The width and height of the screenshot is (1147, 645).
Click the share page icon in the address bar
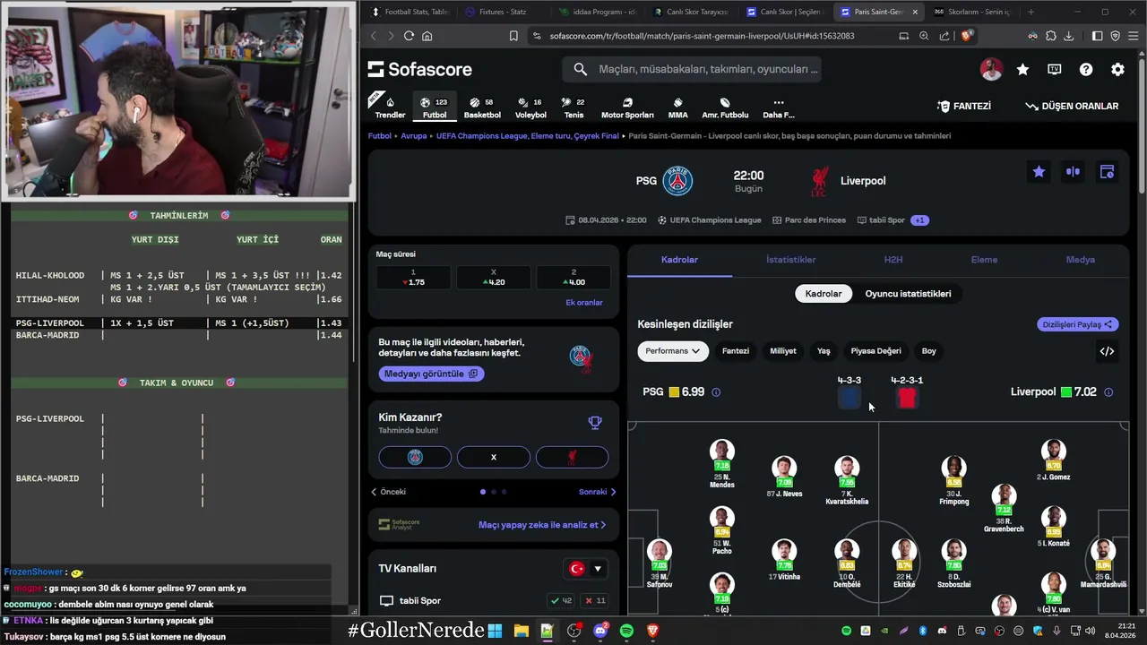coord(944,36)
